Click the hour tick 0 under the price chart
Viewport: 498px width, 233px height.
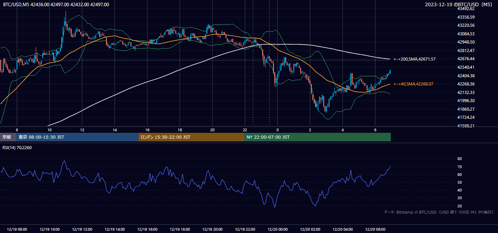click(277, 130)
